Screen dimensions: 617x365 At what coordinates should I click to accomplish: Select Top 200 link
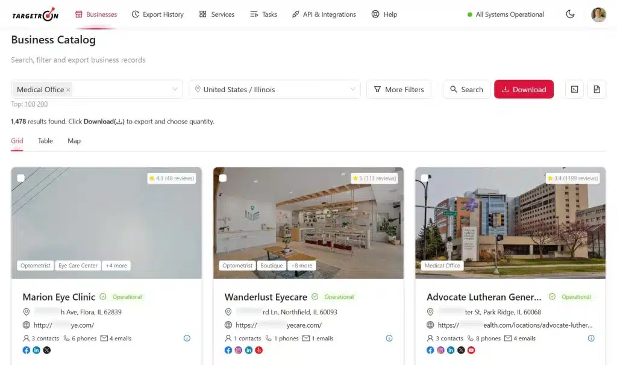pyautogui.click(x=42, y=104)
